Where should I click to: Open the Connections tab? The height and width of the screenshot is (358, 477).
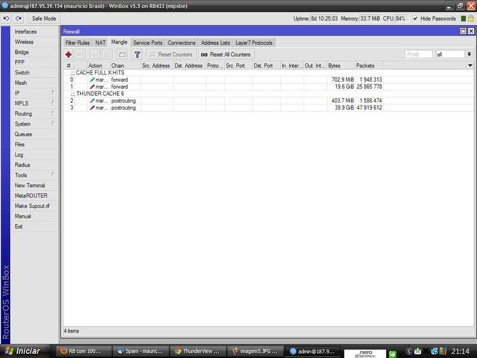[x=182, y=43]
